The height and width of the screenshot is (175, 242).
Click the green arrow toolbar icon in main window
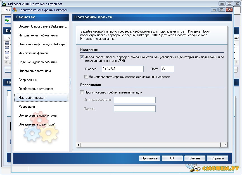(8, 20)
